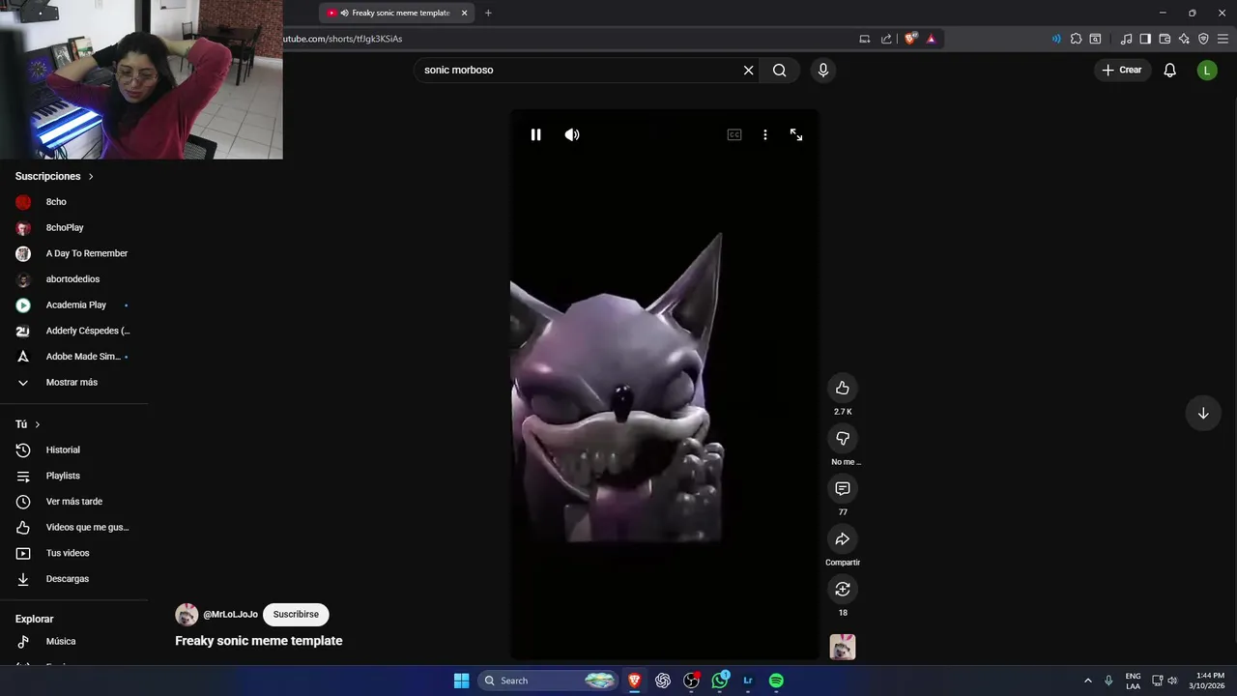Image resolution: width=1237 pixels, height=696 pixels.
Task: Dislike the Short with thumbs down
Action: (843, 438)
